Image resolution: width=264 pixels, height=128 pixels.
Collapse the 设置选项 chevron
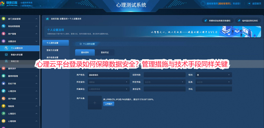pos(36,41)
